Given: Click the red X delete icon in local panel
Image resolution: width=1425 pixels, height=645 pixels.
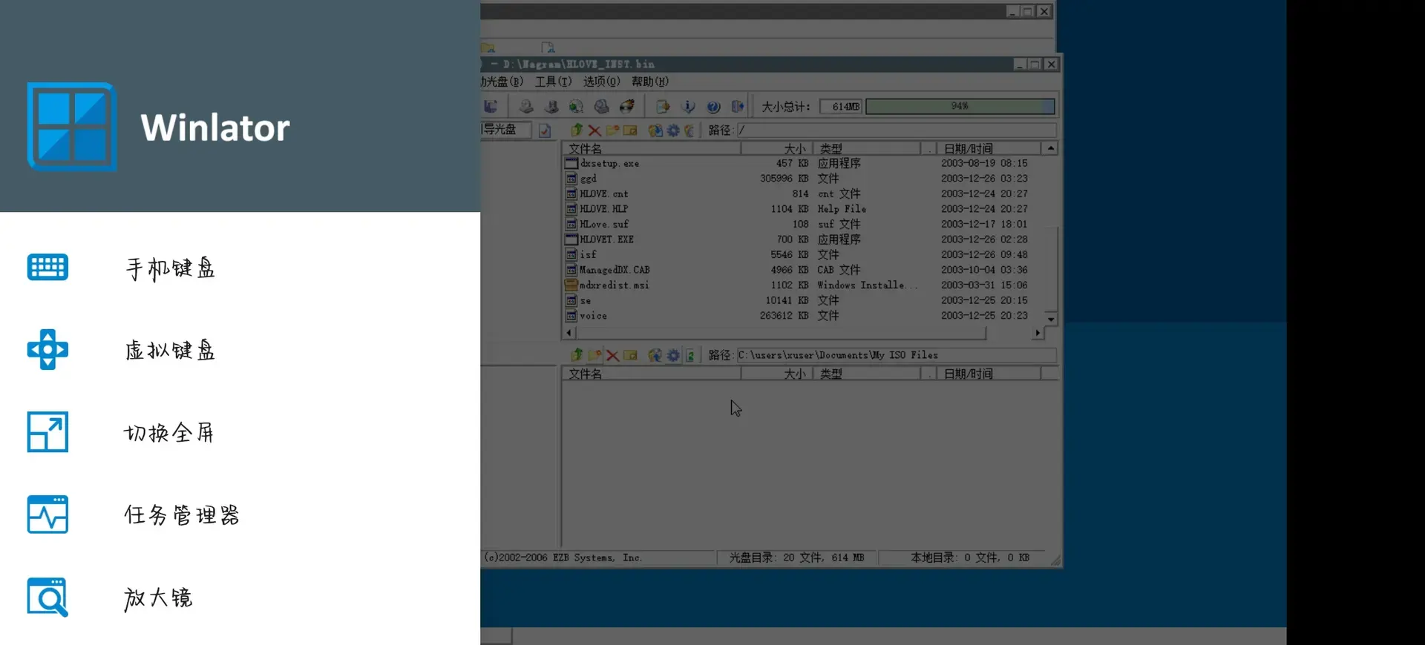Looking at the screenshot, I should [612, 356].
